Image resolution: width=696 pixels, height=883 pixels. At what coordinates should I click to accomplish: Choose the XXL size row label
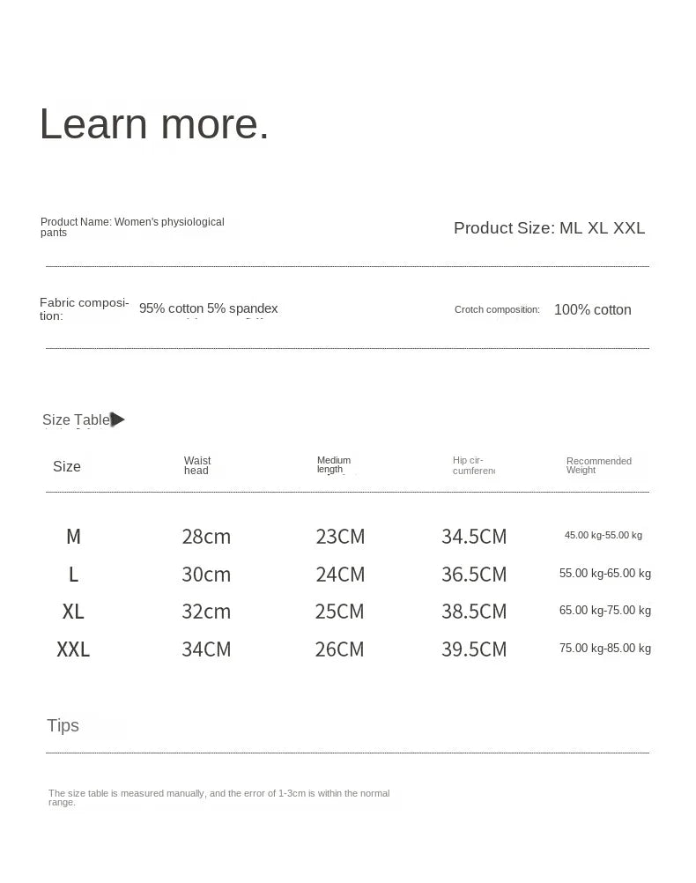[x=73, y=649]
